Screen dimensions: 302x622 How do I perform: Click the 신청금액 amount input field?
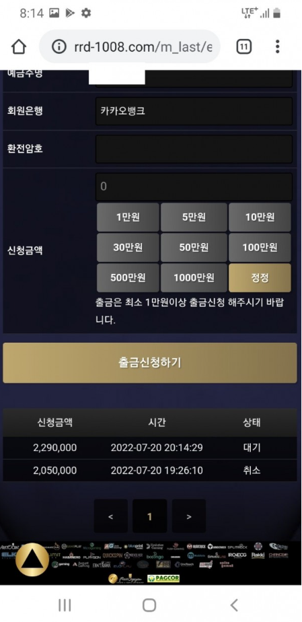tap(194, 186)
